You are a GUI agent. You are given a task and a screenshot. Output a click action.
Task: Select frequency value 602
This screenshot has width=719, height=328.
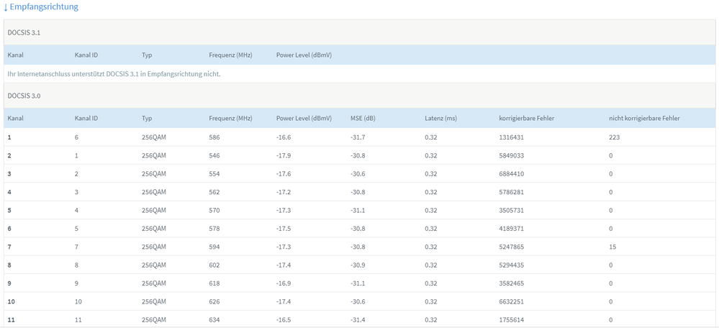(214, 265)
